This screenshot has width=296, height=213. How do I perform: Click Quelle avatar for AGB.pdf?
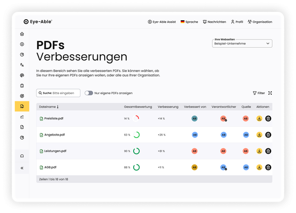[x=246, y=167]
